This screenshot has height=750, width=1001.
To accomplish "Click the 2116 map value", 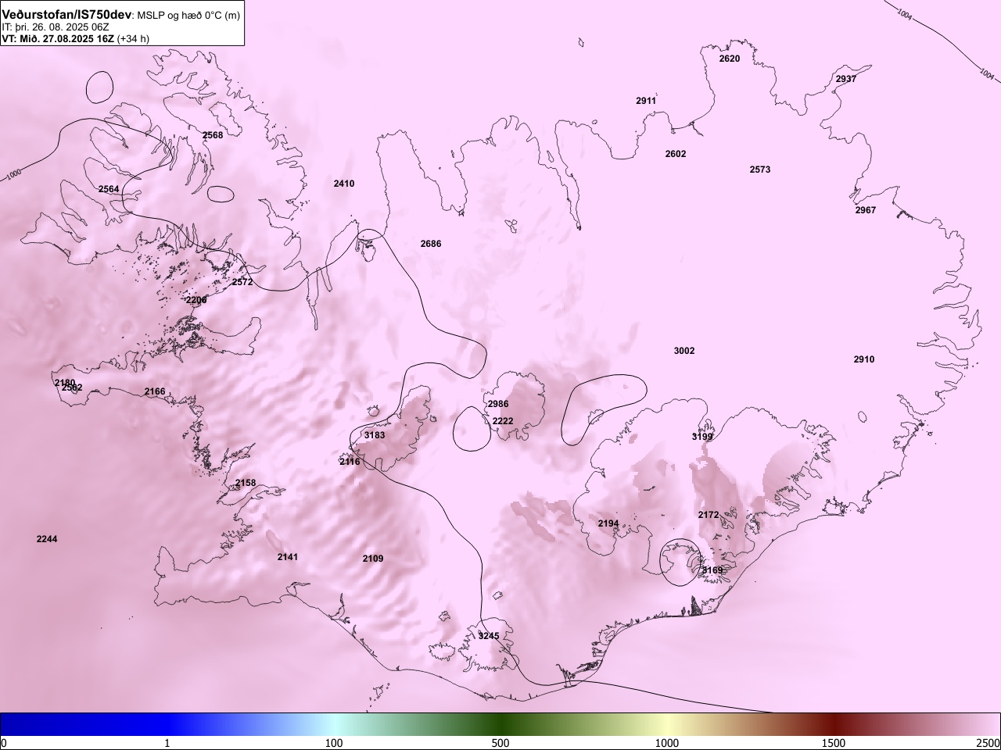I will (x=350, y=462).
